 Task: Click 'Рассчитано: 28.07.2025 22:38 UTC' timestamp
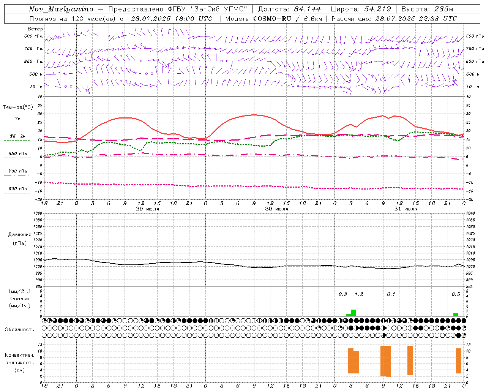point(394,19)
